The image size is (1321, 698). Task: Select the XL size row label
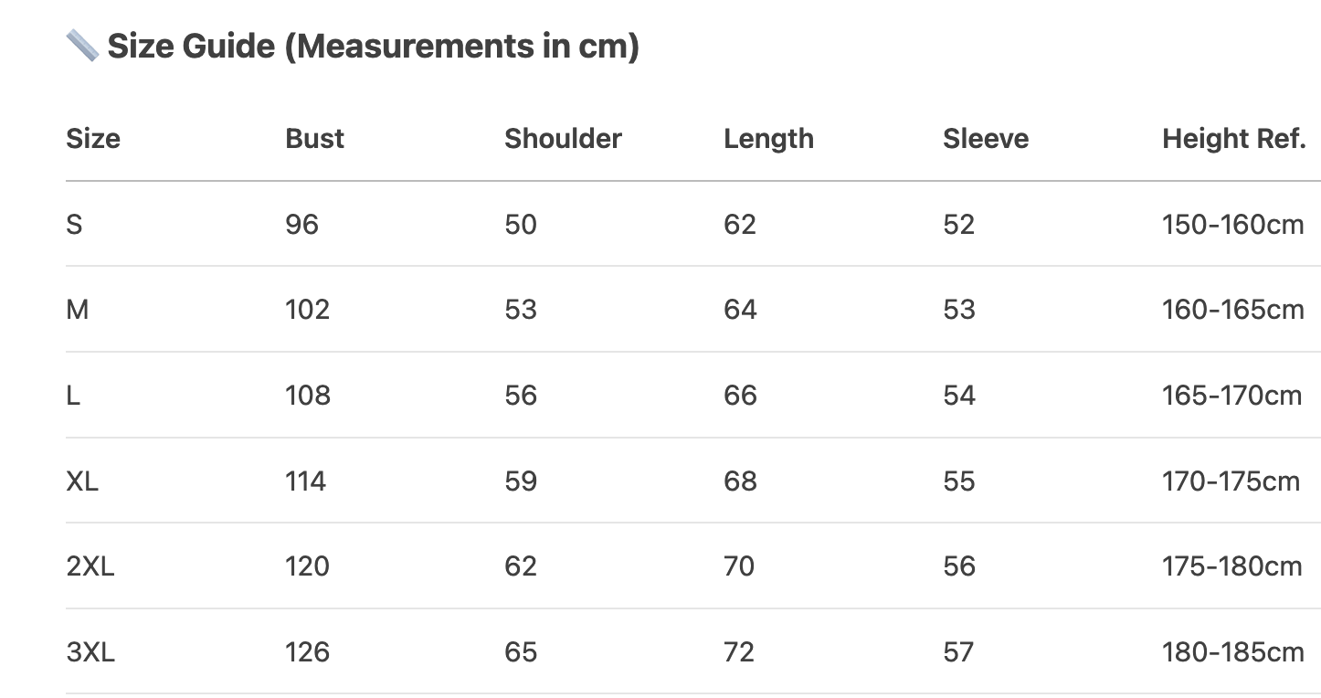tap(82, 481)
